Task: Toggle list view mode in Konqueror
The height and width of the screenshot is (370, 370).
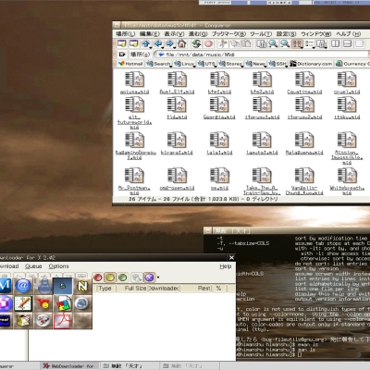Action: tap(309, 43)
